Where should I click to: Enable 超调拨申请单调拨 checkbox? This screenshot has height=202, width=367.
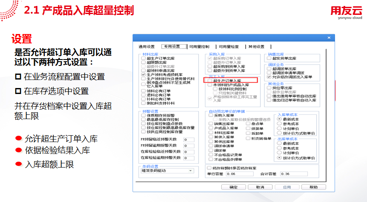tap(269, 73)
